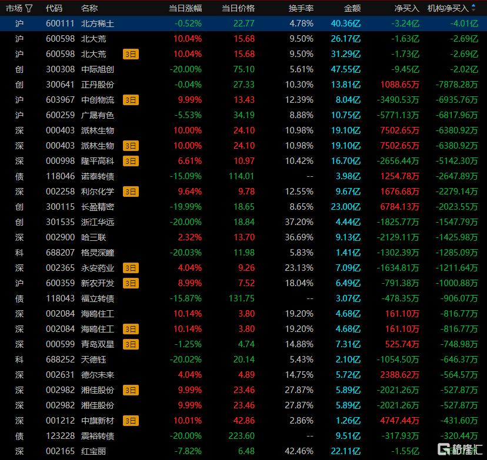Sort by 换手率 column header
Viewport: 487px width, 460px height.
point(301,8)
